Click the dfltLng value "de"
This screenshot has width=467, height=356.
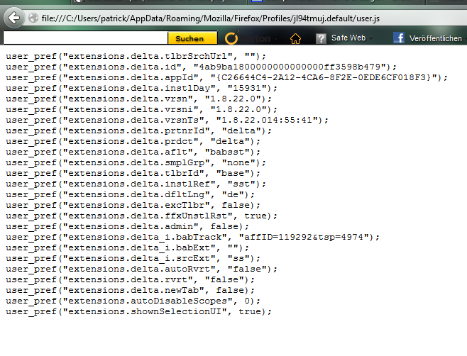coord(233,195)
